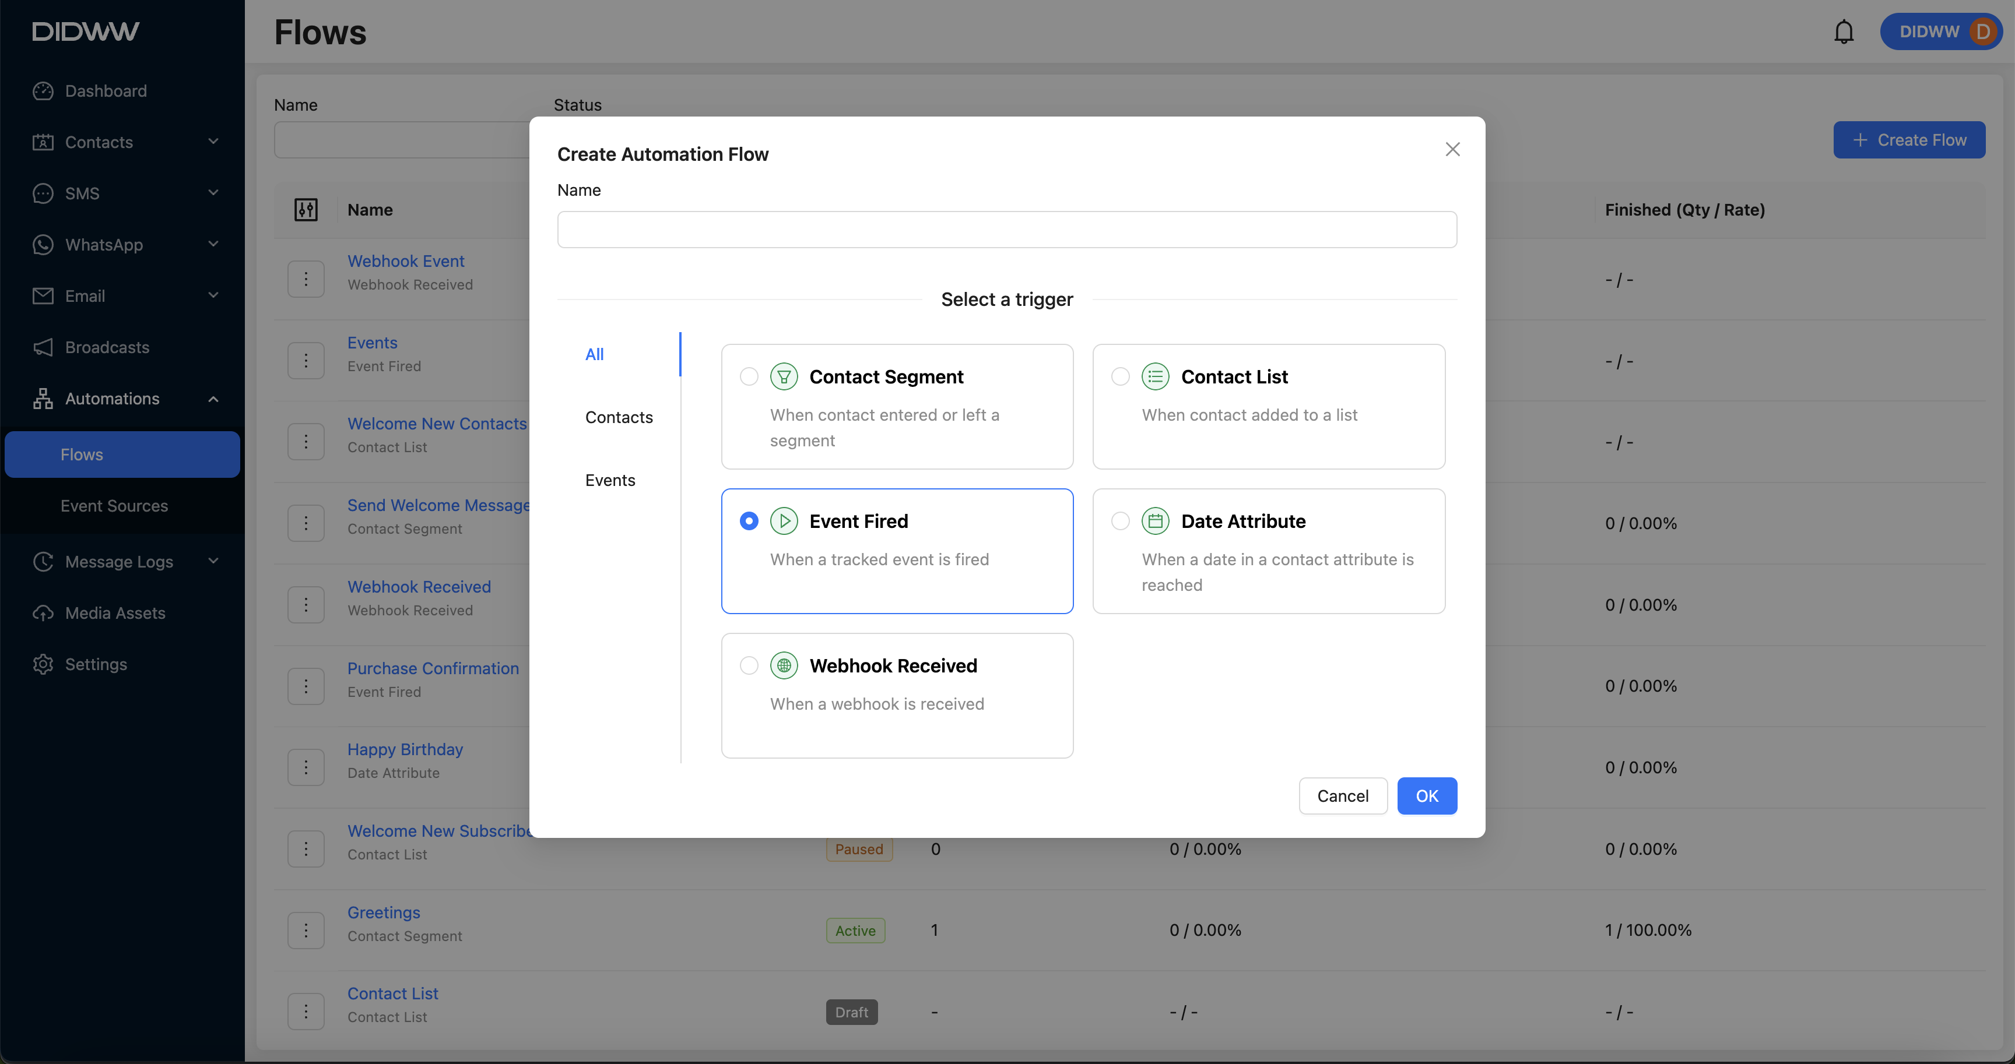Collapse the Automations sidebar section
Viewport: 2015px width, 1064px height.
coord(213,399)
